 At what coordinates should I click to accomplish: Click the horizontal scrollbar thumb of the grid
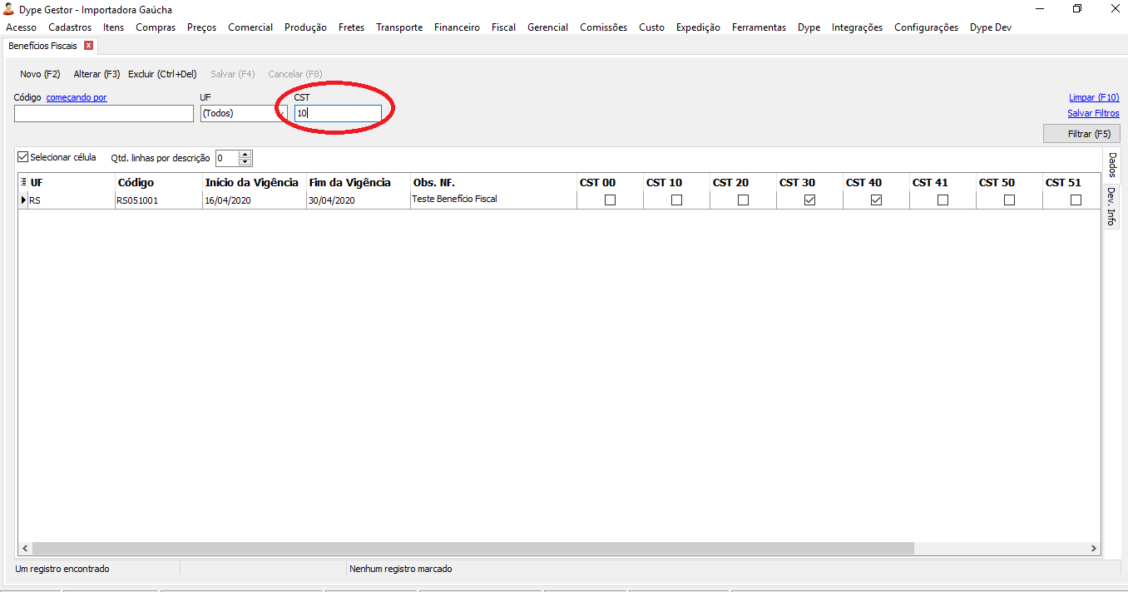(472, 549)
